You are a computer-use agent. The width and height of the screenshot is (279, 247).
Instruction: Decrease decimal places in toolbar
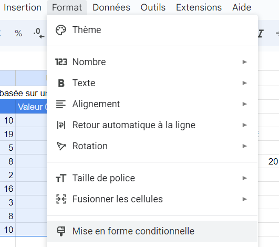click(x=39, y=33)
